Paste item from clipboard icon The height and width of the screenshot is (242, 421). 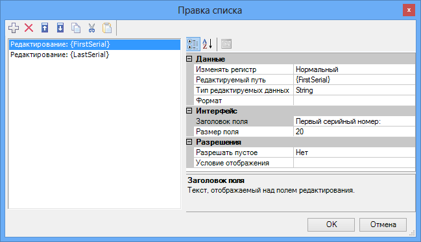[x=107, y=28]
